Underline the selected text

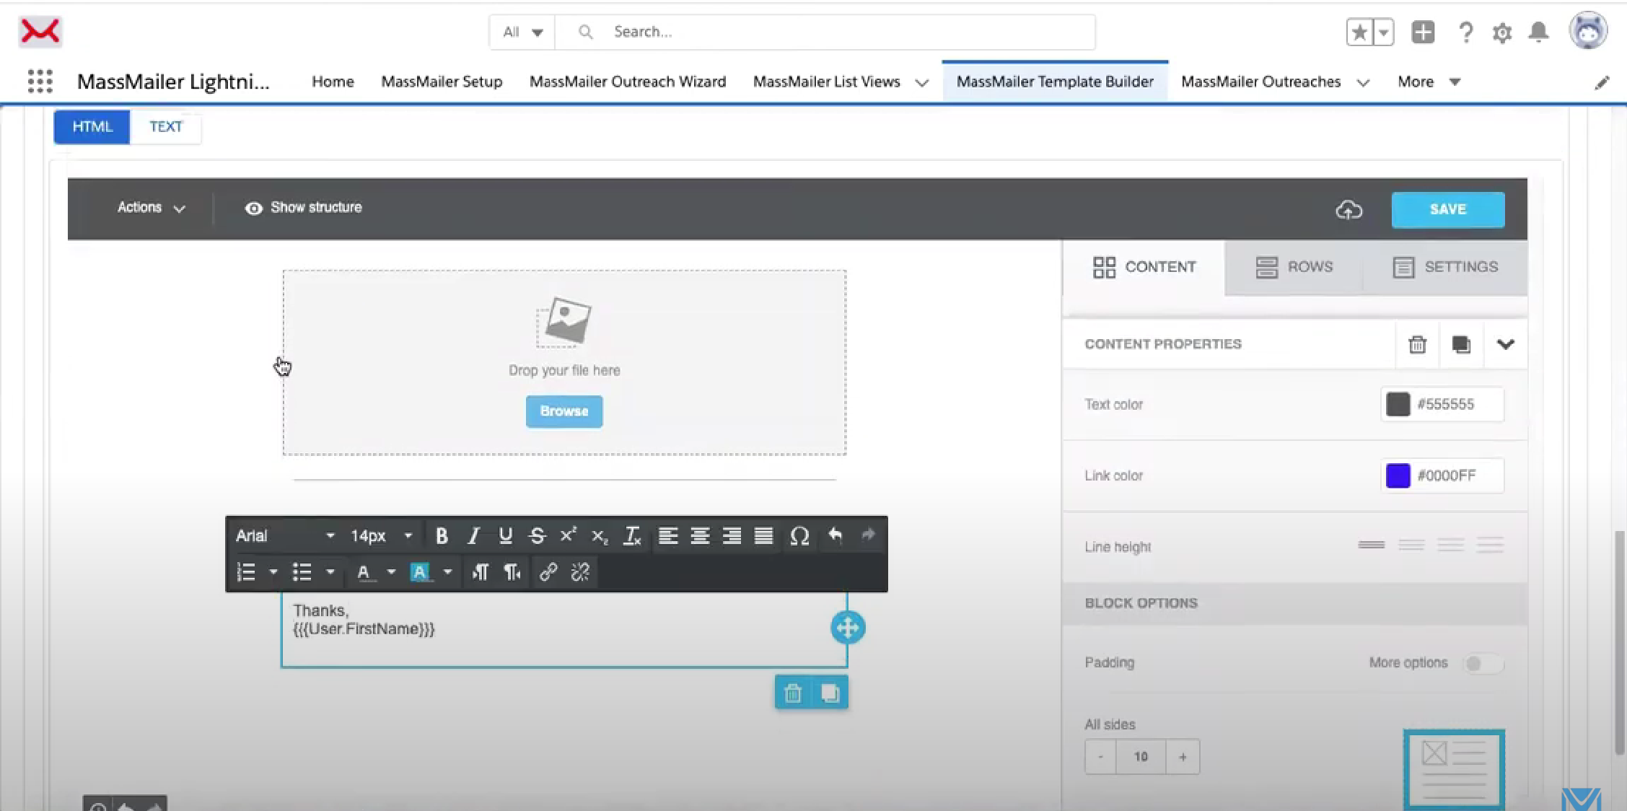click(x=505, y=536)
